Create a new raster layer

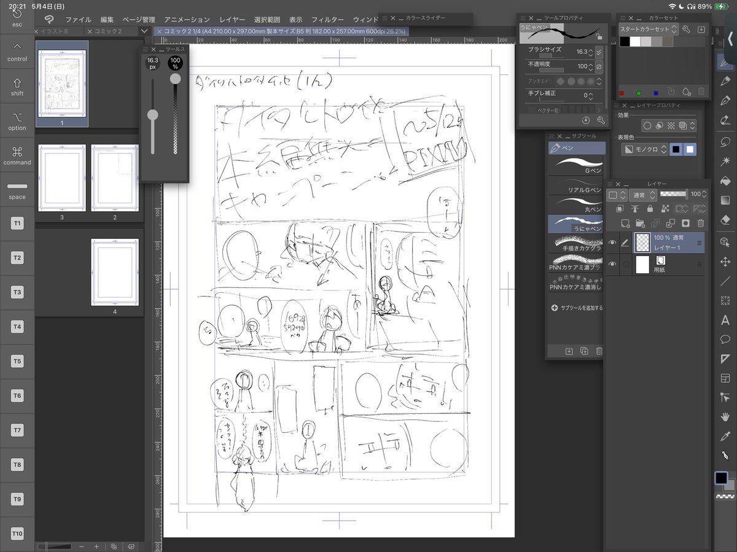point(625,223)
